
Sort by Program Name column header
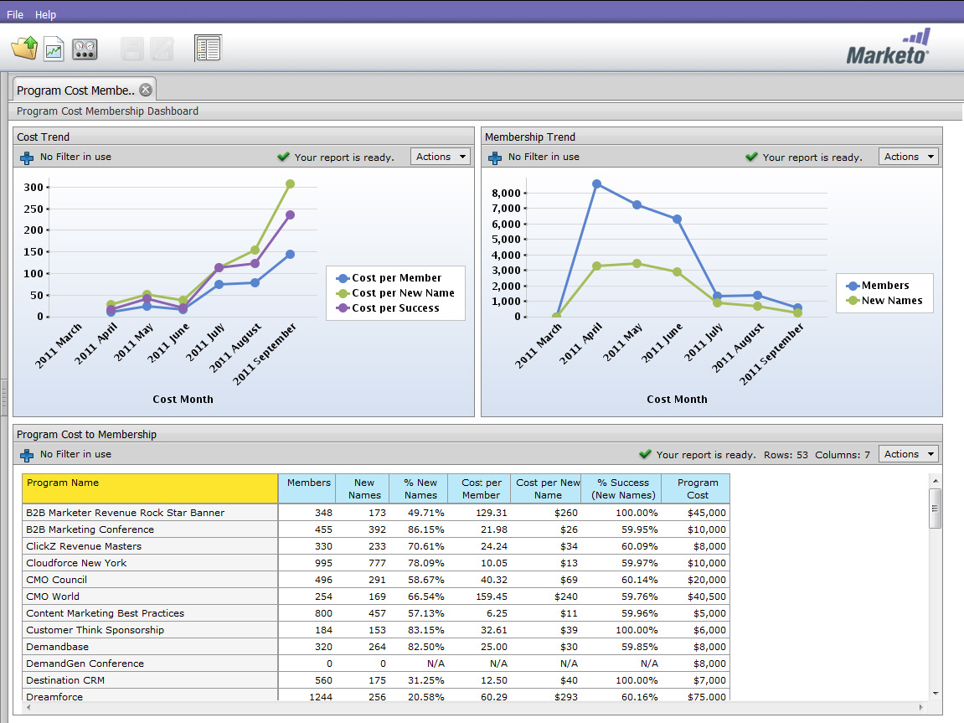pyautogui.click(x=150, y=488)
